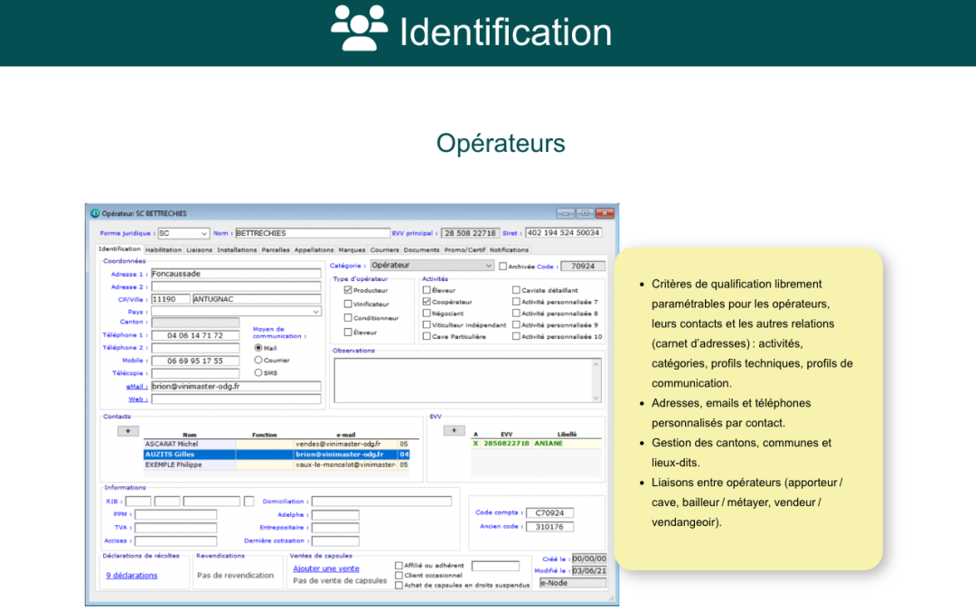Click the Web label link

(x=136, y=399)
